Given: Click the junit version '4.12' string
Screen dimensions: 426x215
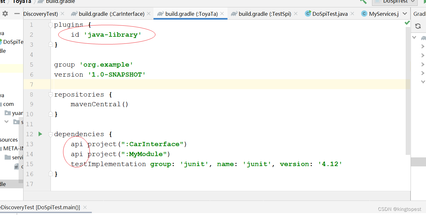Looking at the screenshot, I should 330,164.
